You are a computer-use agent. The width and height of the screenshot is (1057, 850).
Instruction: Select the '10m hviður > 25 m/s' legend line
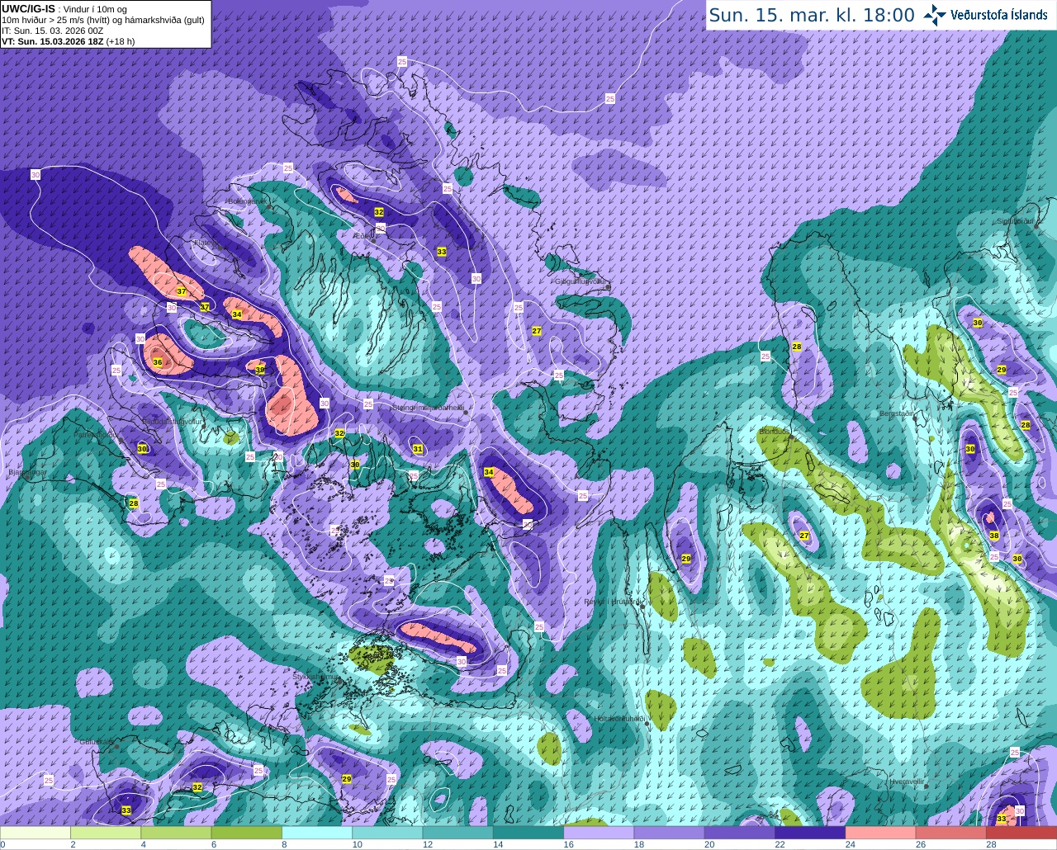point(103,20)
